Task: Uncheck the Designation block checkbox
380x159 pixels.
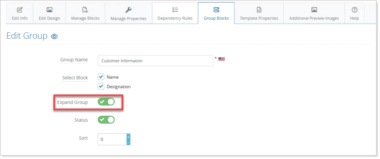Action: coord(101,86)
